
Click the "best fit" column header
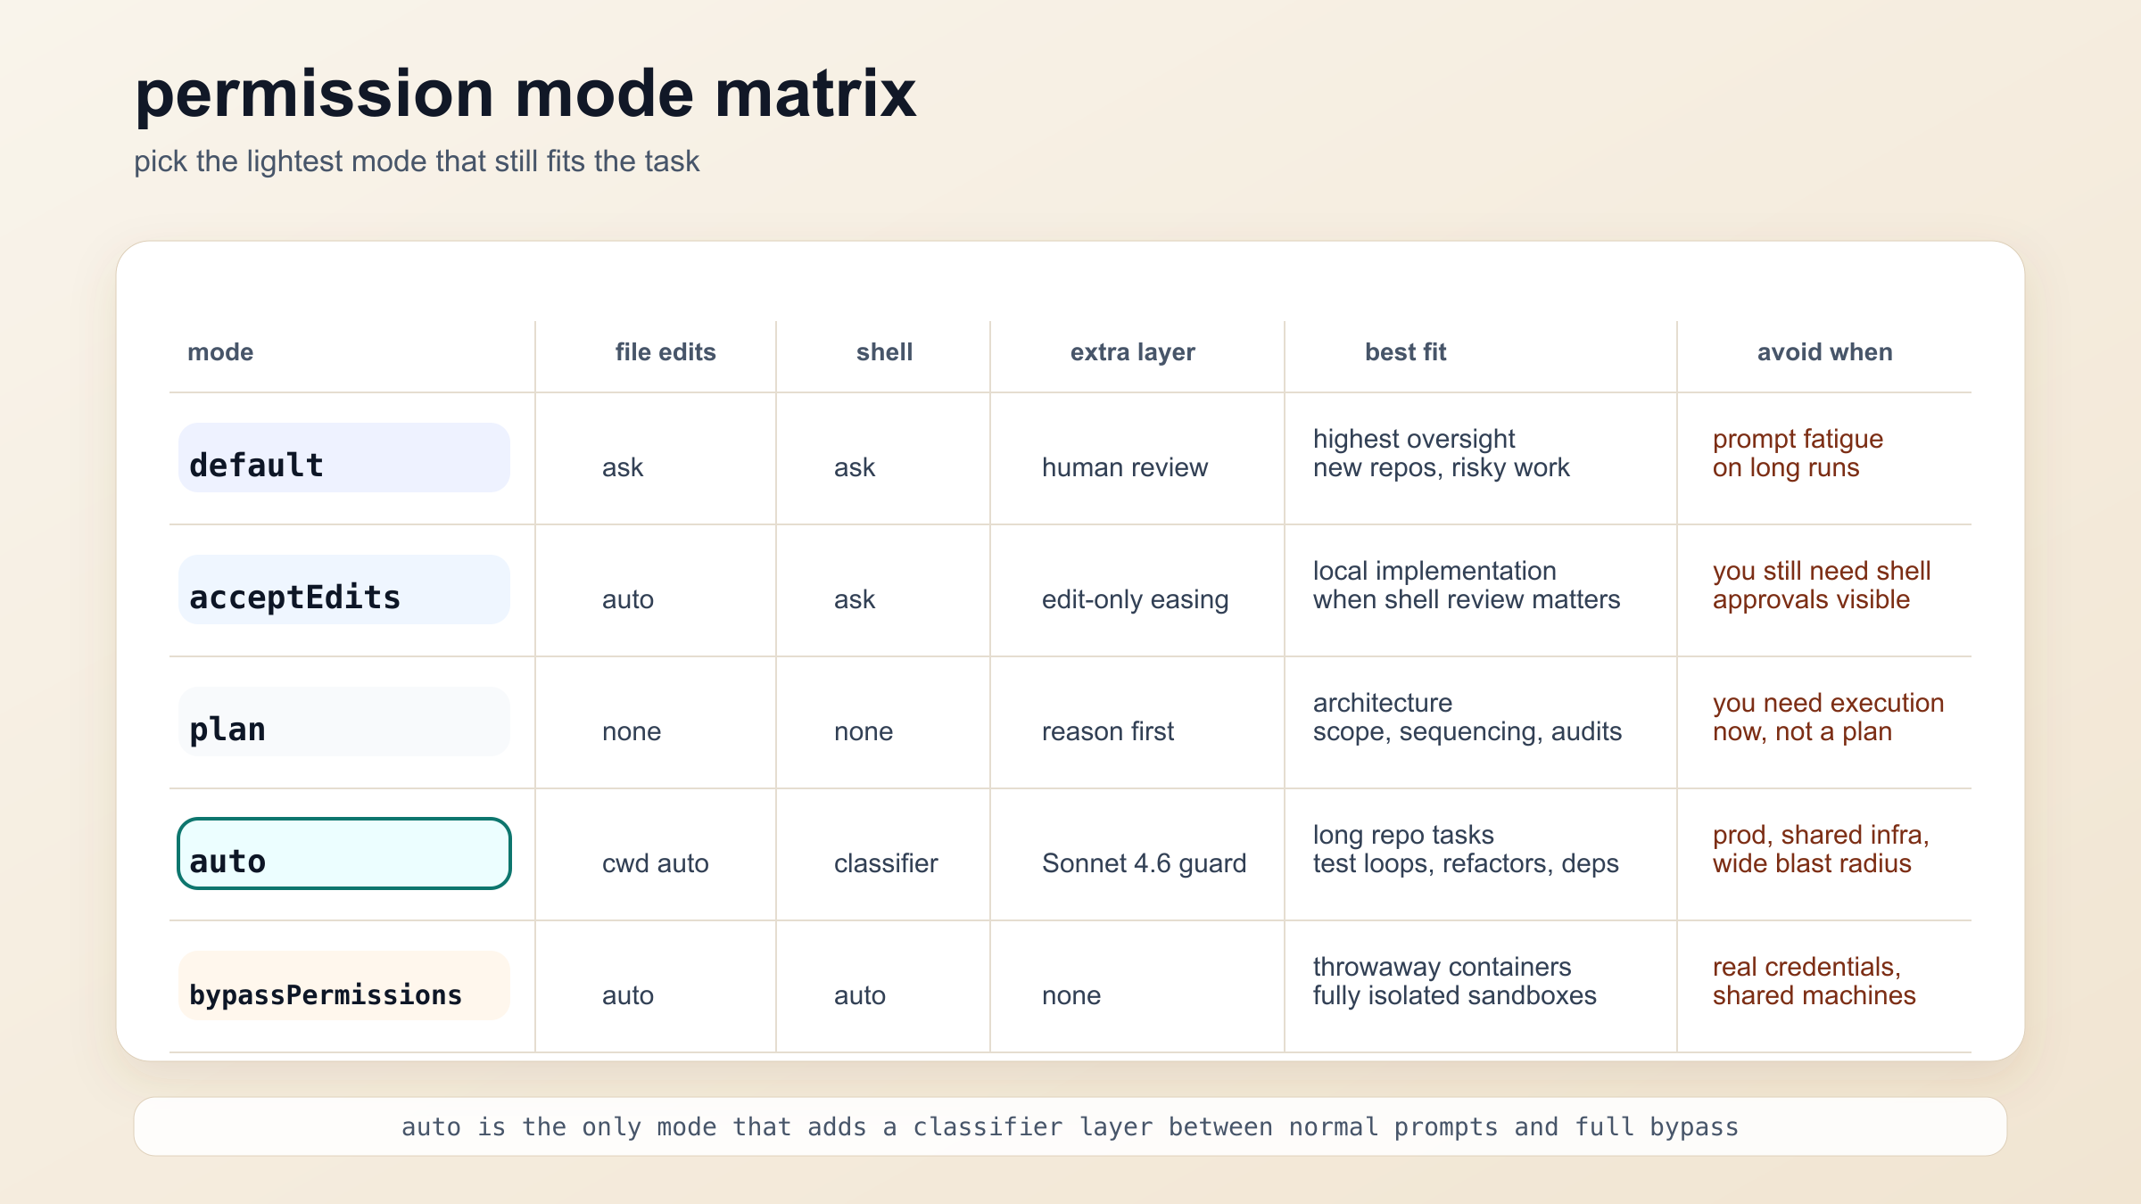pyautogui.click(x=1405, y=352)
